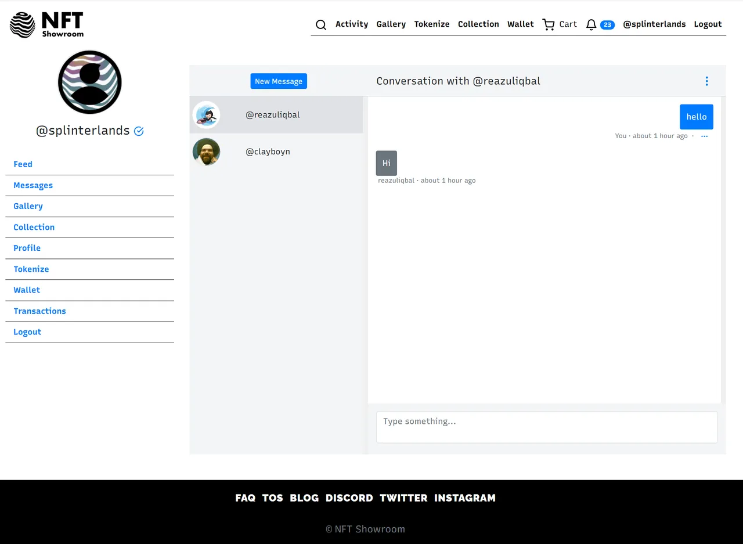The height and width of the screenshot is (544, 743).
Task: Open the @clayboyn conversation
Action: [x=276, y=152]
